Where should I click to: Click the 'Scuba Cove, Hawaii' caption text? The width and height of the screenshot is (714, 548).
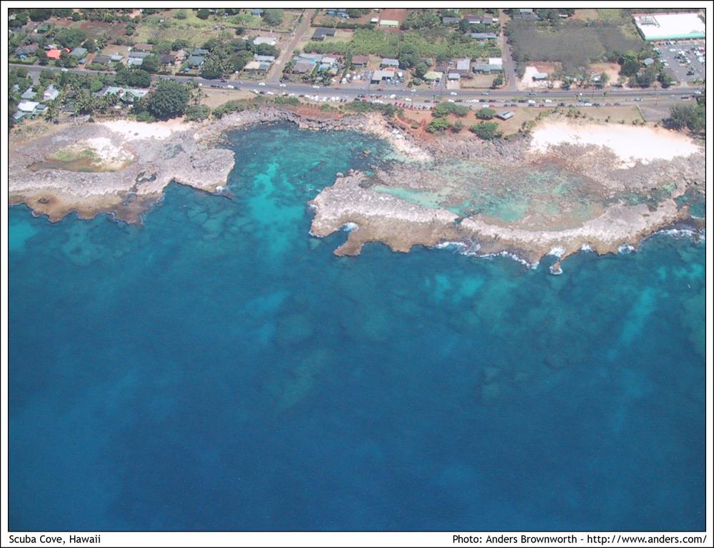pyautogui.click(x=55, y=539)
